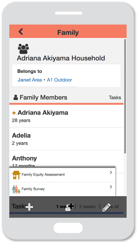This screenshot has width=138, height=245.
Task: Tap the Family Members person icon
Action: coord(16,97)
